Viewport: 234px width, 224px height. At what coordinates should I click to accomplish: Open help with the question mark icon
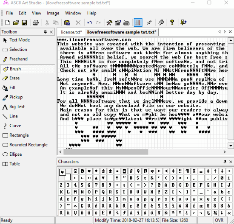[x=172, y=22]
